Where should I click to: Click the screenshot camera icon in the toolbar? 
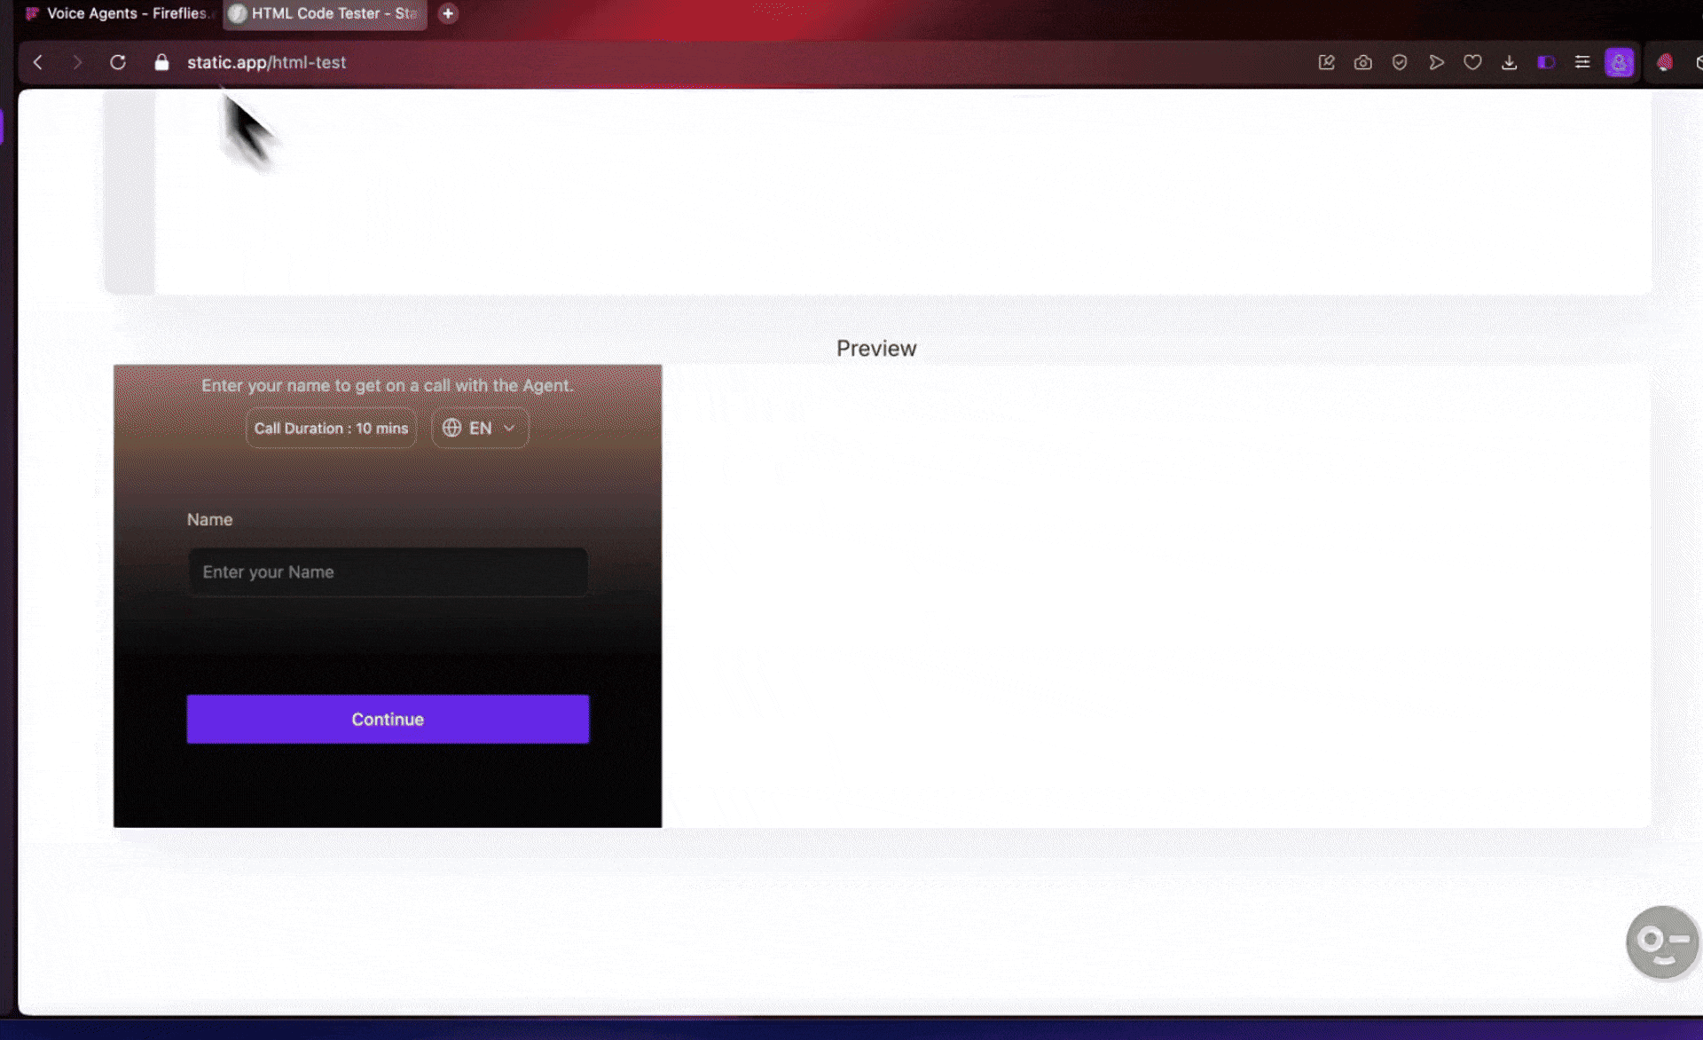pyautogui.click(x=1363, y=62)
